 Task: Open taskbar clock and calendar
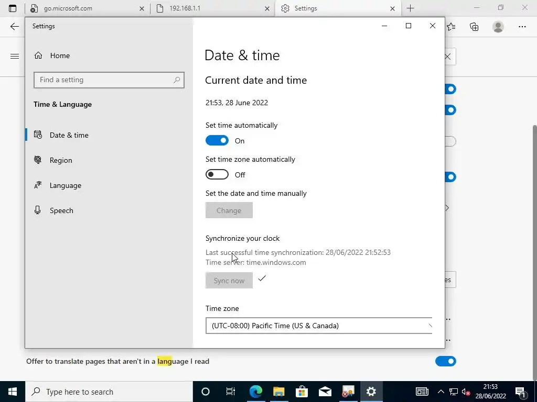[490, 392]
